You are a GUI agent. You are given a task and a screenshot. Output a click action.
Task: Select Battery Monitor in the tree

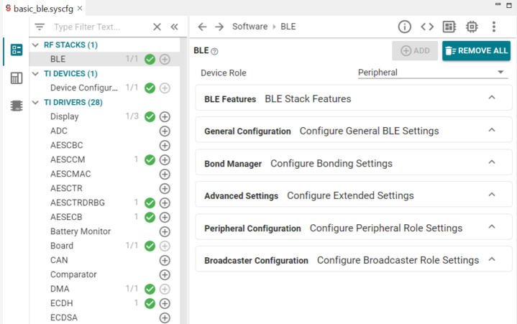pos(81,231)
